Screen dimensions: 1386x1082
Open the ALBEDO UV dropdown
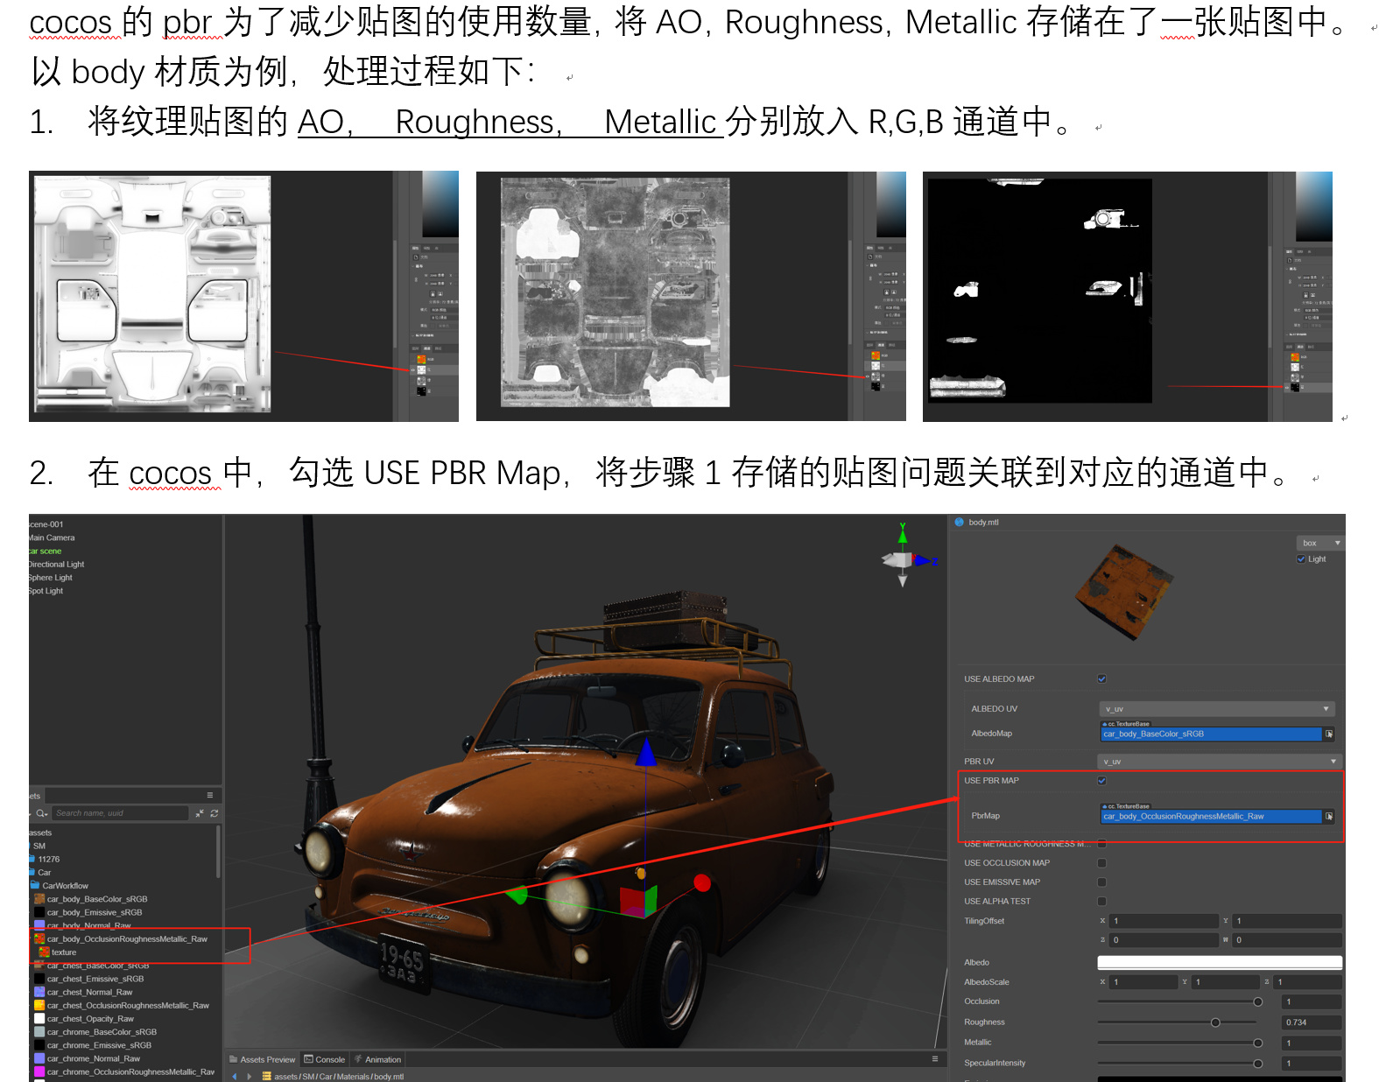(1217, 708)
